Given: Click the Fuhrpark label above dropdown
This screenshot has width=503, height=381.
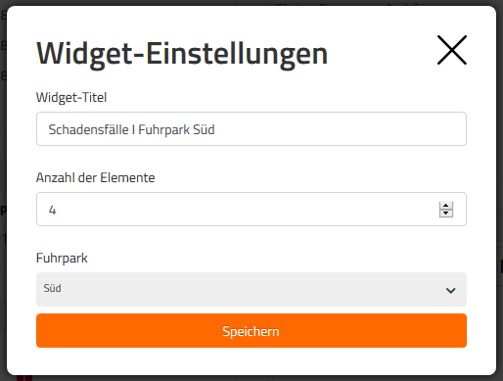Looking at the screenshot, I should (x=62, y=258).
